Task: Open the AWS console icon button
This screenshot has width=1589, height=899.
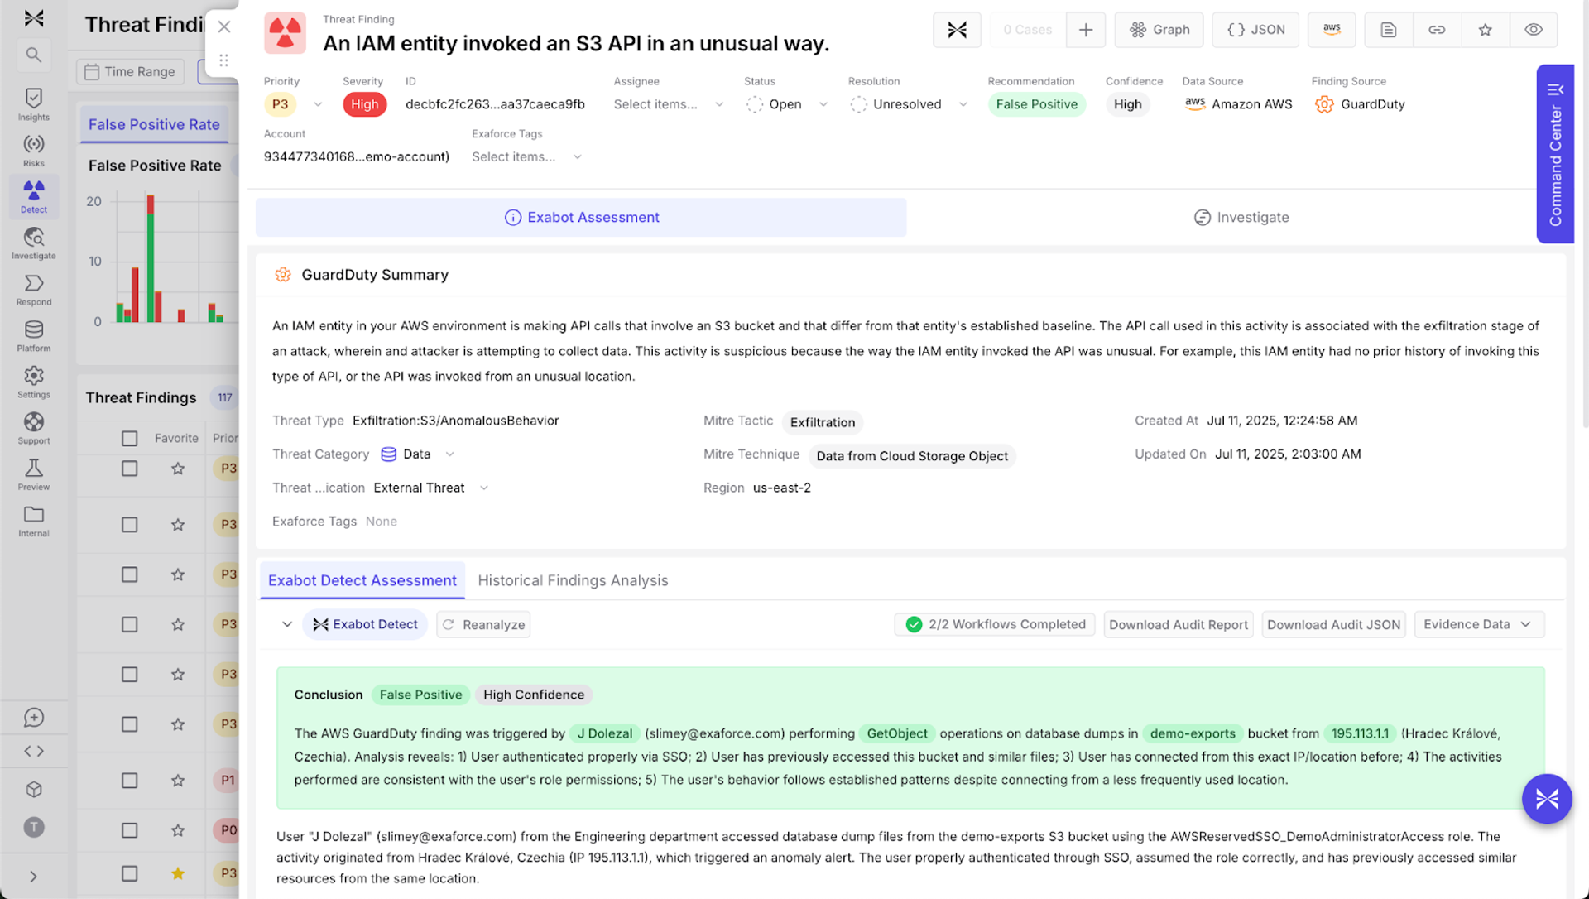Action: click(1332, 30)
